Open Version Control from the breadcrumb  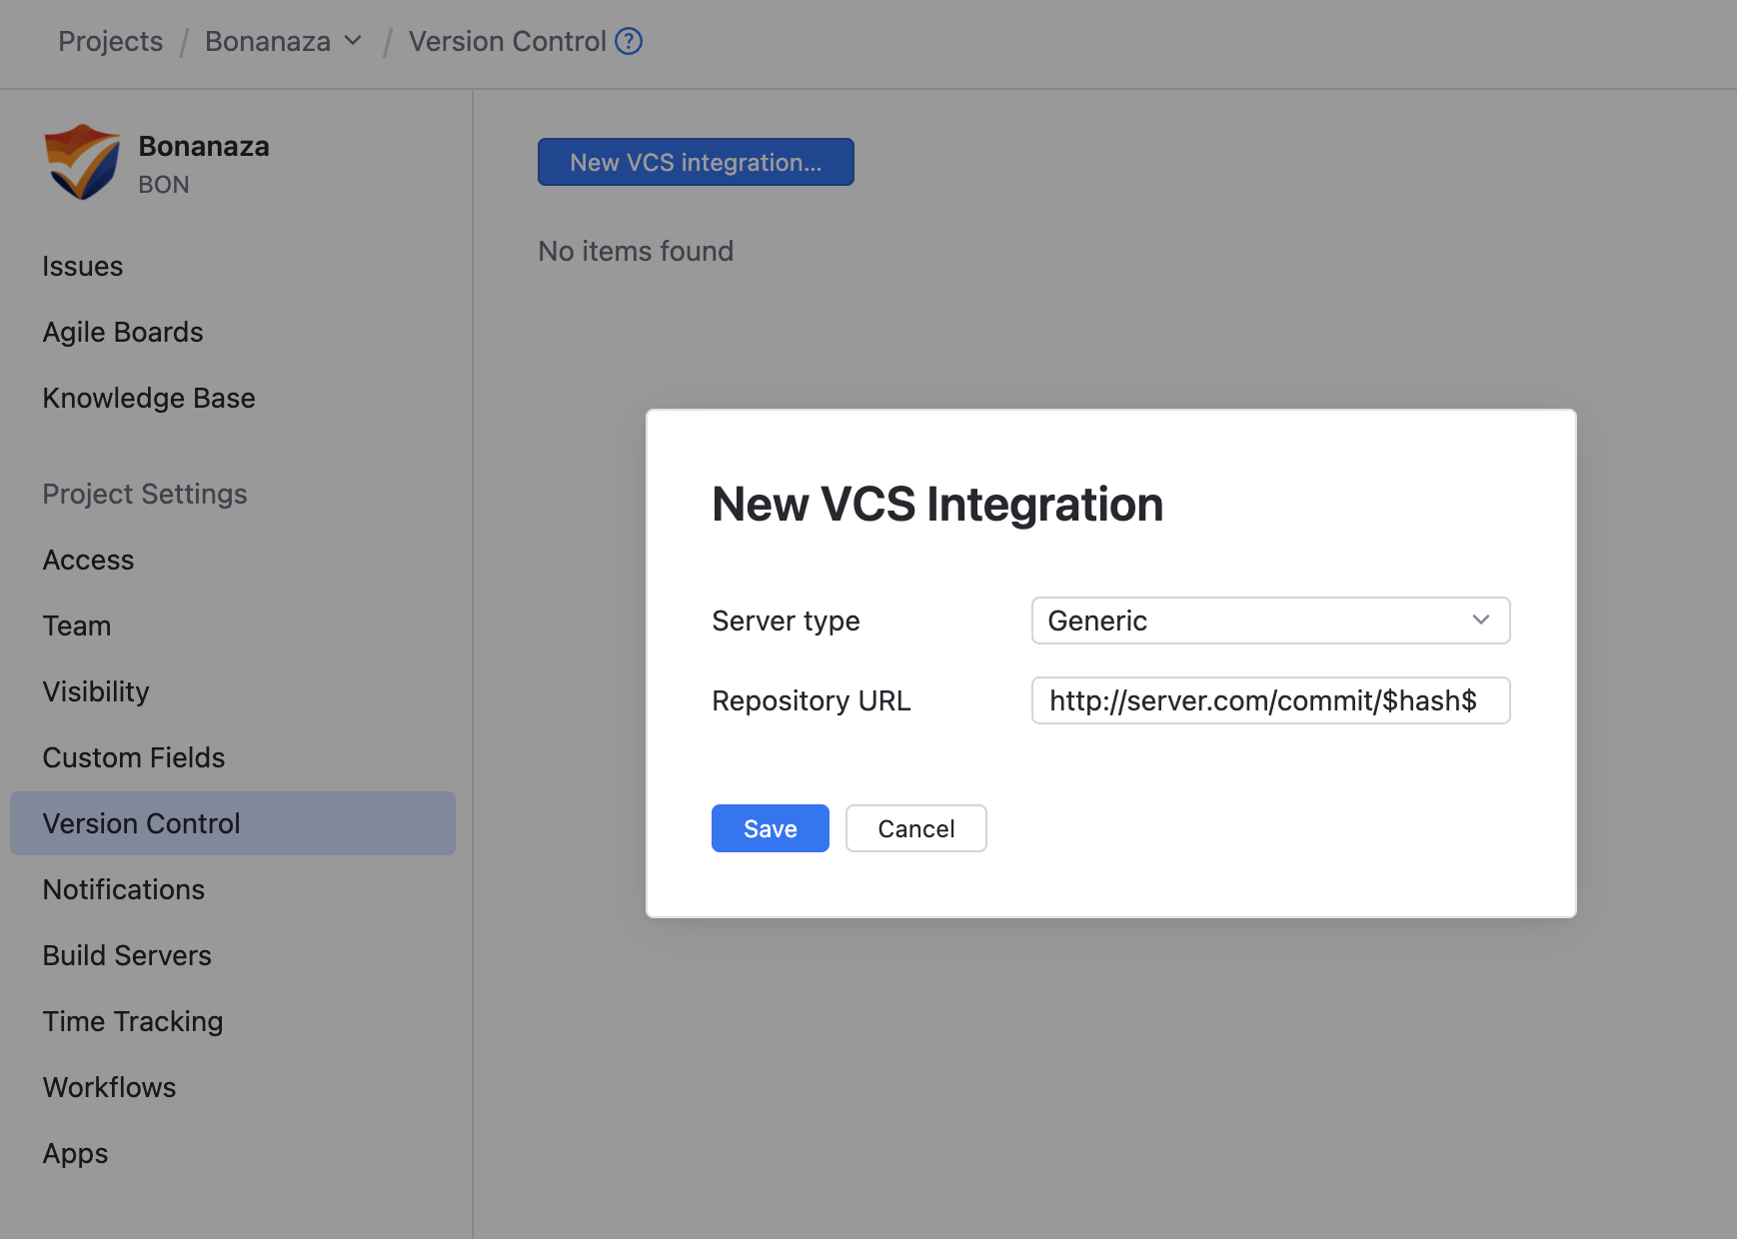point(507,41)
